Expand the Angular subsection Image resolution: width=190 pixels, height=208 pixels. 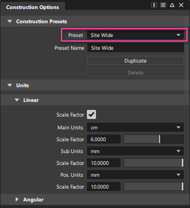coord(17,199)
